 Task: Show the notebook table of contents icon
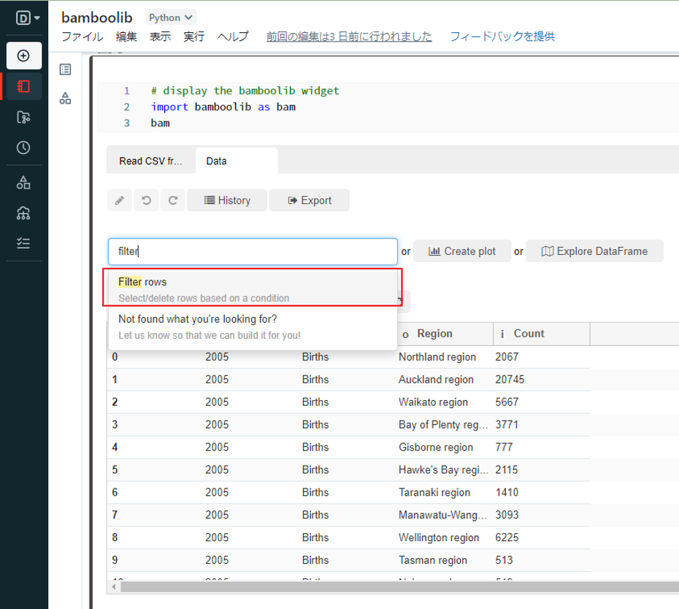(65, 69)
